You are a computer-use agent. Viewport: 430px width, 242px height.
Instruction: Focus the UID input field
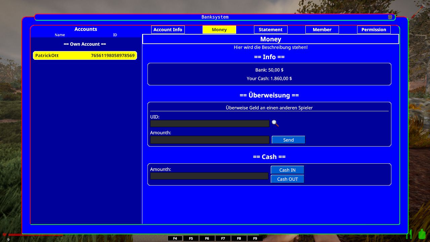point(210,124)
